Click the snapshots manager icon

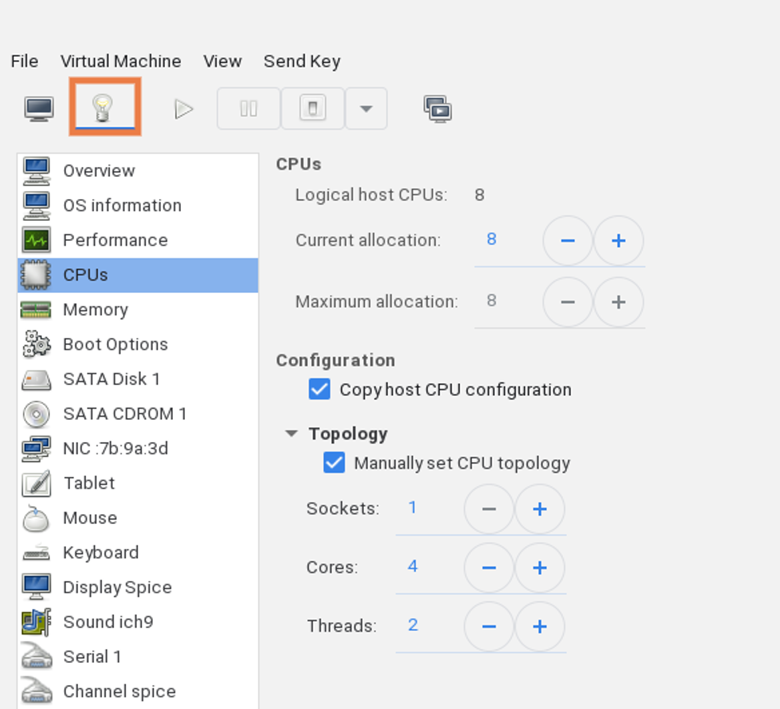click(x=438, y=109)
